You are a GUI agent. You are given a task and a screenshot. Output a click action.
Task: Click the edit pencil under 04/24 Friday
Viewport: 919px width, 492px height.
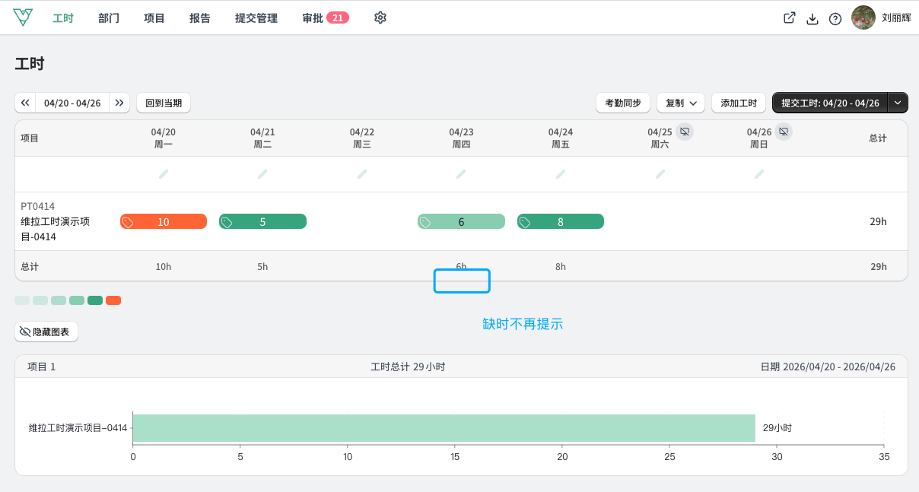point(561,174)
